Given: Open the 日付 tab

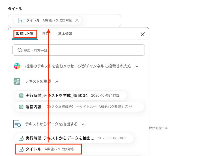Looking at the screenshot, I should click(45, 34).
